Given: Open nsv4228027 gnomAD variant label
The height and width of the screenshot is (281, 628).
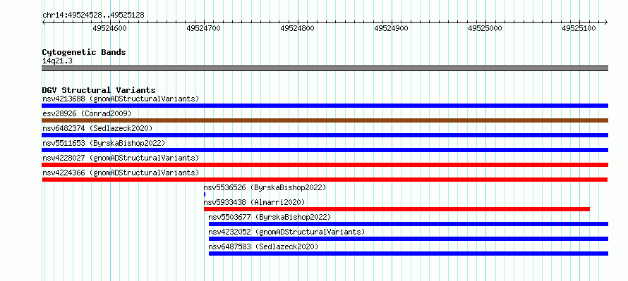Looking at the screenshot, I should tap(121, 158).
